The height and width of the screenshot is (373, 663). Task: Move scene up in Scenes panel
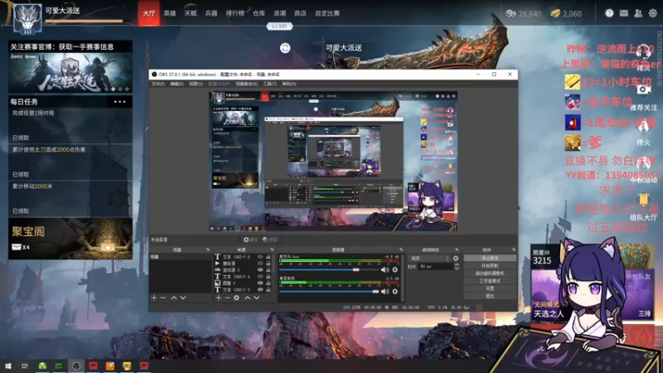[174, 298]
